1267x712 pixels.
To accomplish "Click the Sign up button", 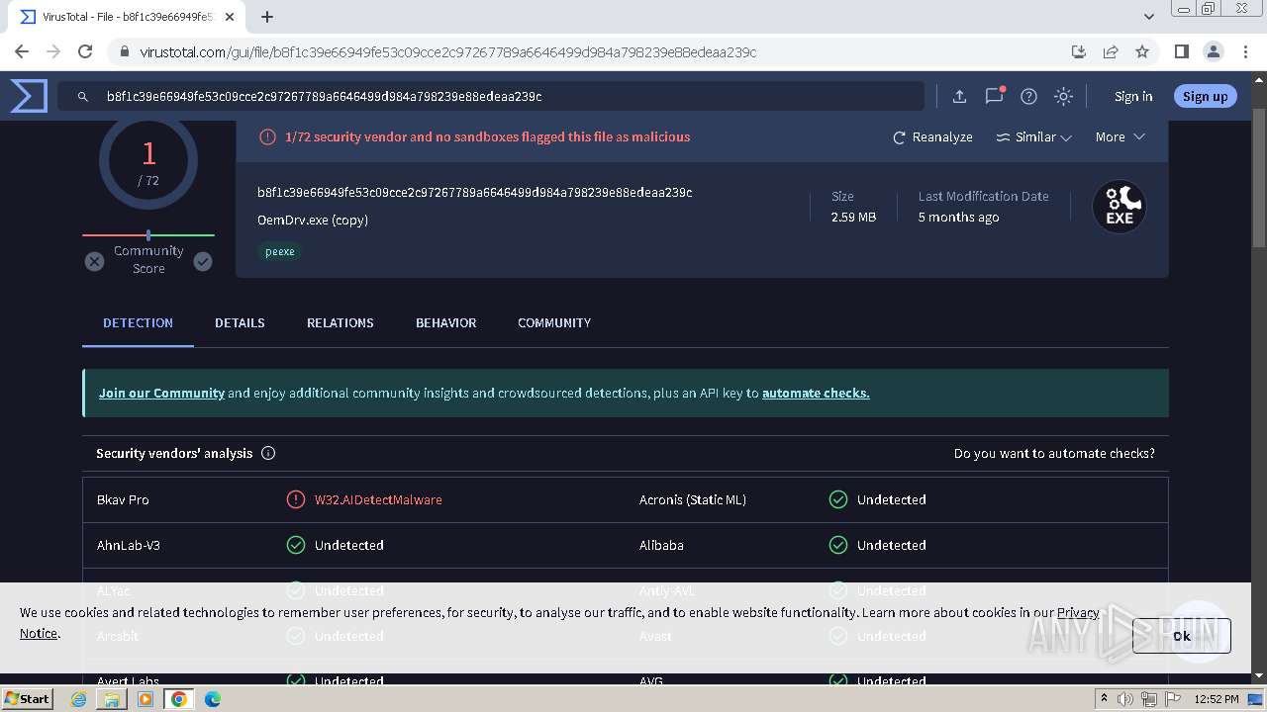I will click(x=1205, y=96).
